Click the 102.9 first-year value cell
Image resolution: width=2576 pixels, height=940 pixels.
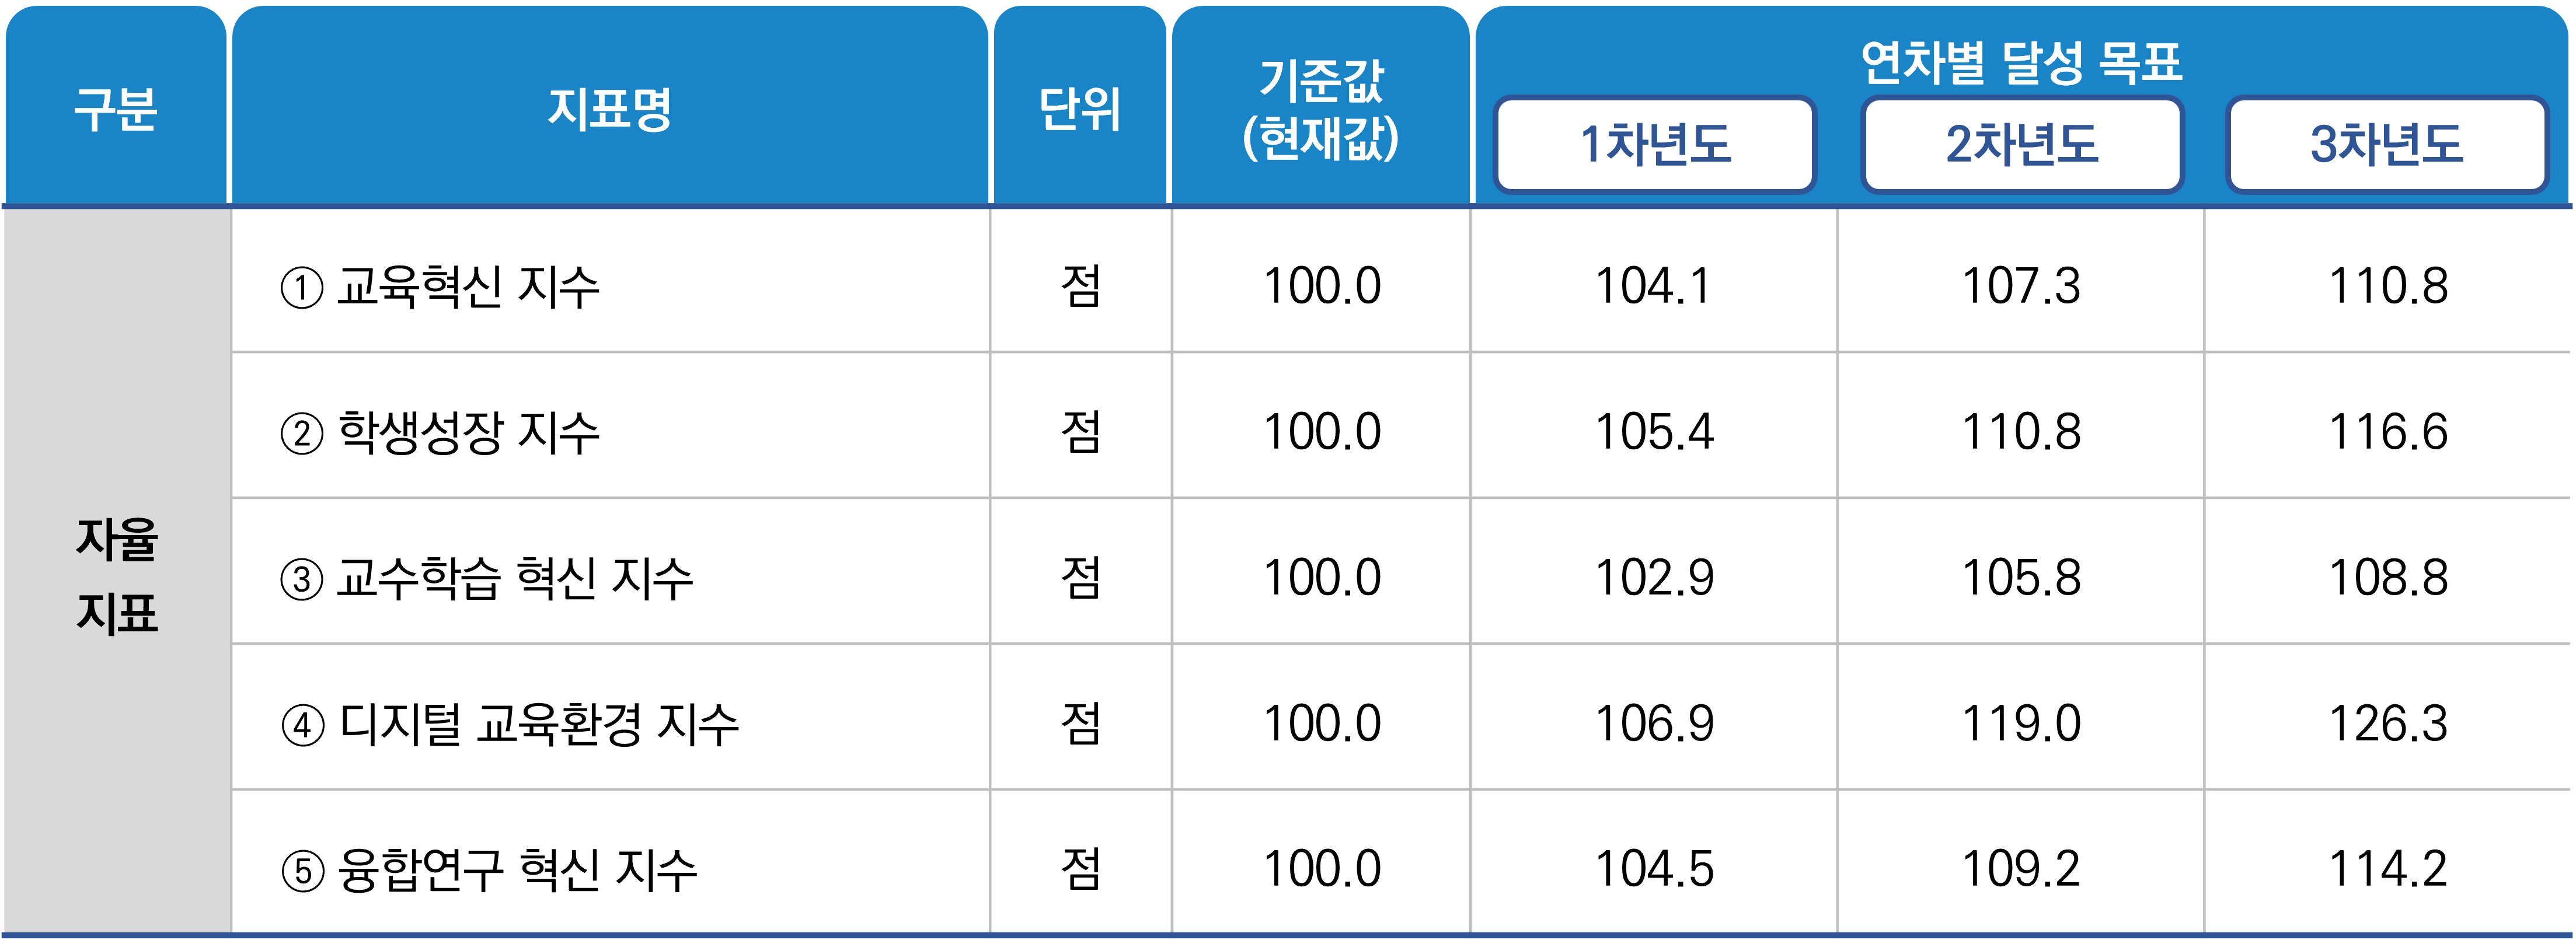(1653, 579)
